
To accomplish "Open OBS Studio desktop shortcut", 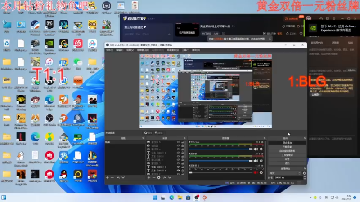I will pyautogui.click(x=49, y=118).
